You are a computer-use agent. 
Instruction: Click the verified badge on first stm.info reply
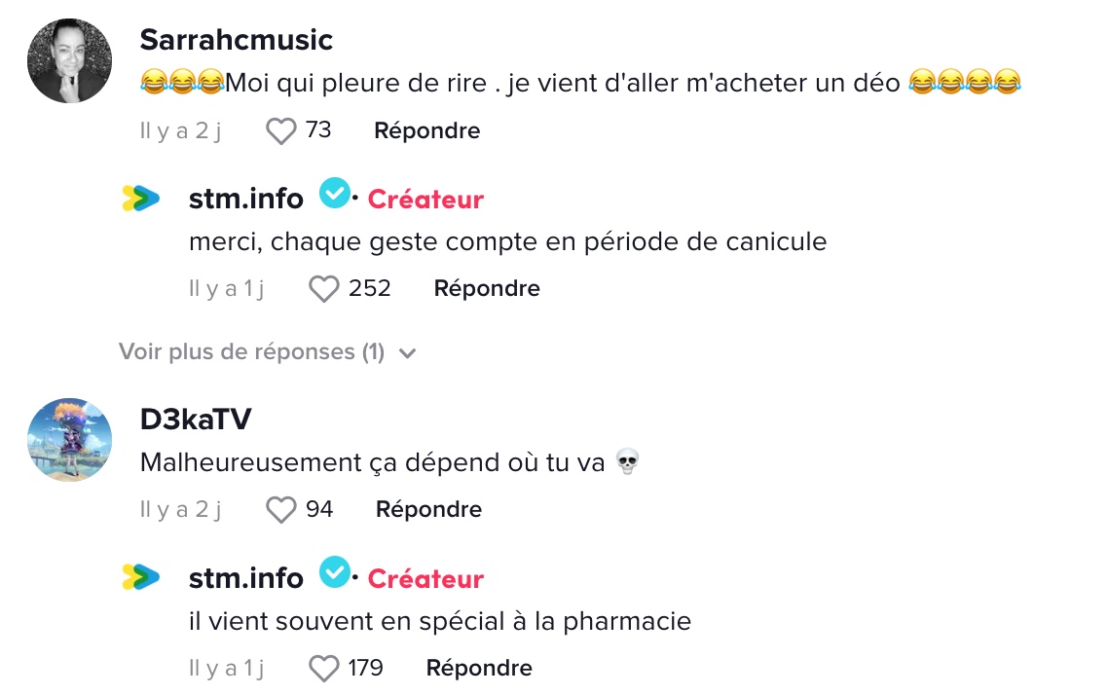pos(334,193)
